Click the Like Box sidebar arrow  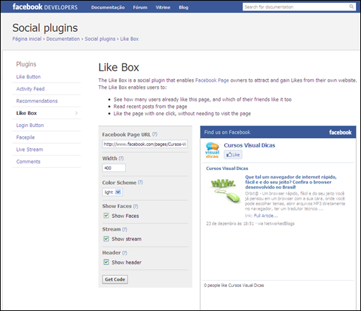coord(76,113)
